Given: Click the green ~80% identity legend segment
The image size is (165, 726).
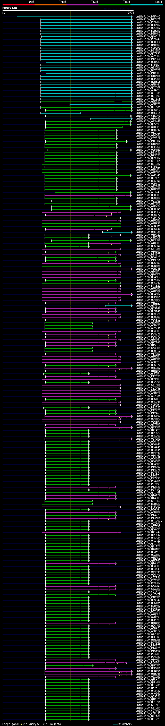Looking at the screenshot, I should pos(114,5).
